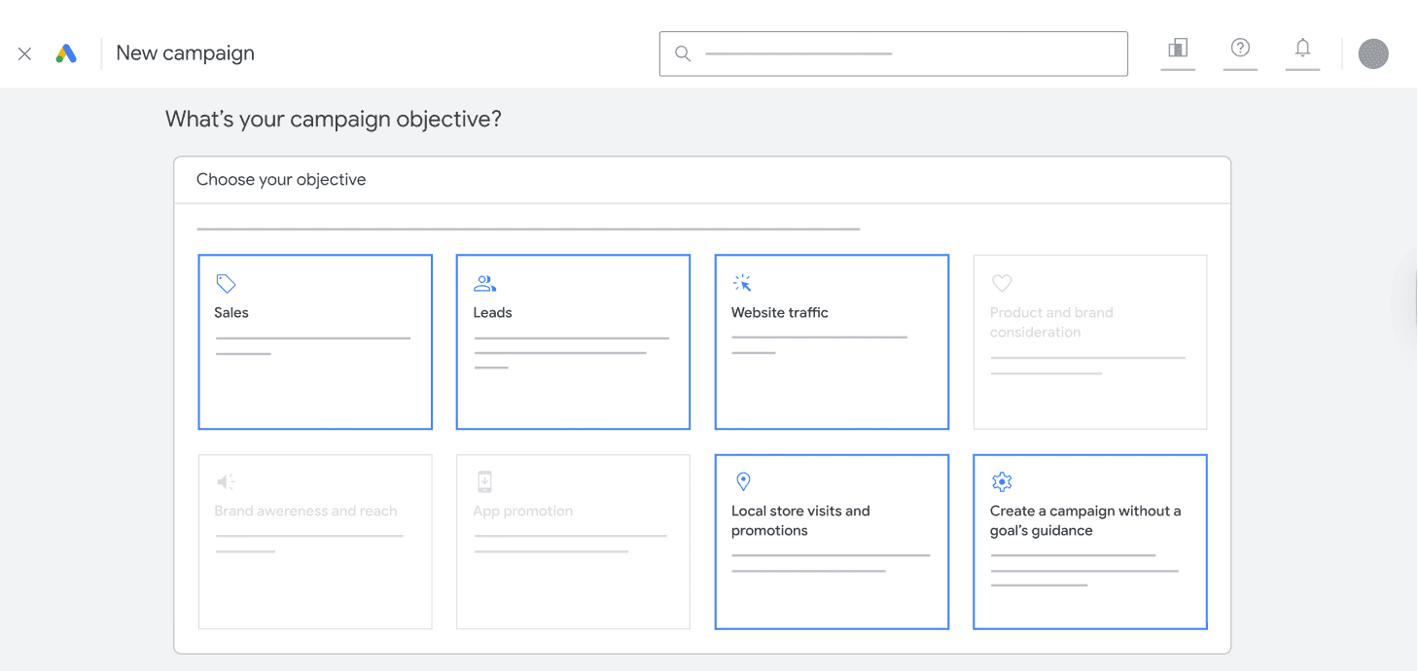This screenshot has height=671, width=1419.
Task: Select Local store visits and promotions
Action: pyautogui.click(x=832, y=542)
